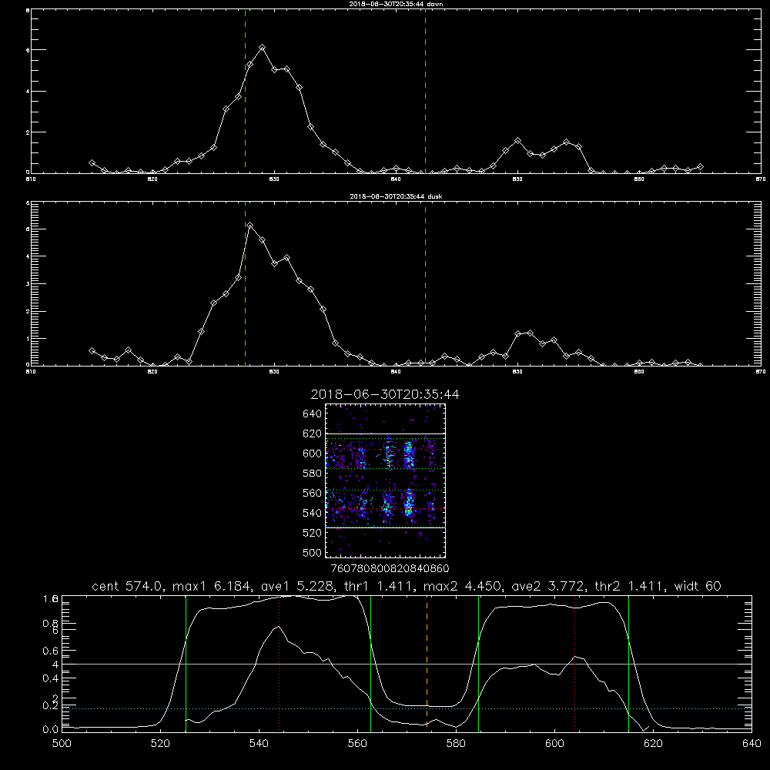Click the 'thr1 1.411' value in stats line

pyautogui.click(x=380, y=586)
